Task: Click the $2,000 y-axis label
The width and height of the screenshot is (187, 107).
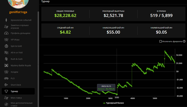Action: coord(179,55)
